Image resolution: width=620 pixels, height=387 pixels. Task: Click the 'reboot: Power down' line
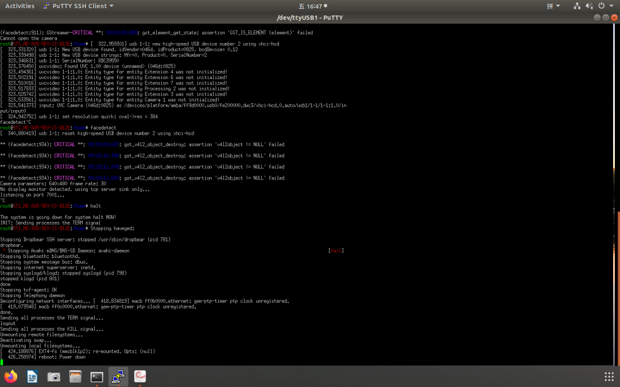42,357
